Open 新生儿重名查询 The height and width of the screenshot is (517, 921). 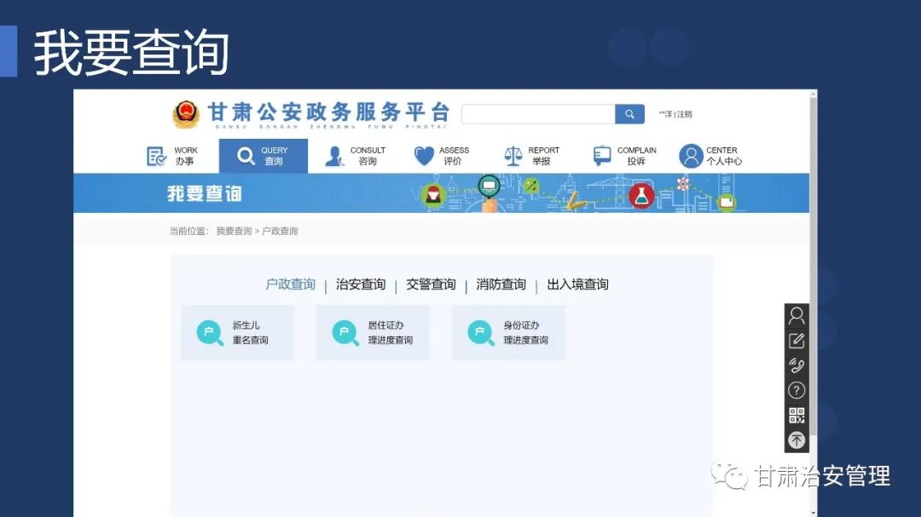(x=237, y=333)
